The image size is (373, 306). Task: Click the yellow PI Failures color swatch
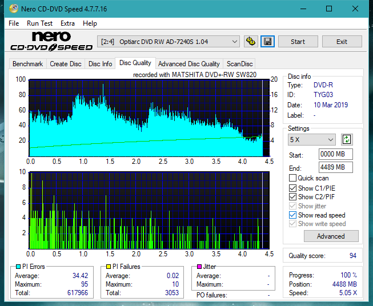109,267
